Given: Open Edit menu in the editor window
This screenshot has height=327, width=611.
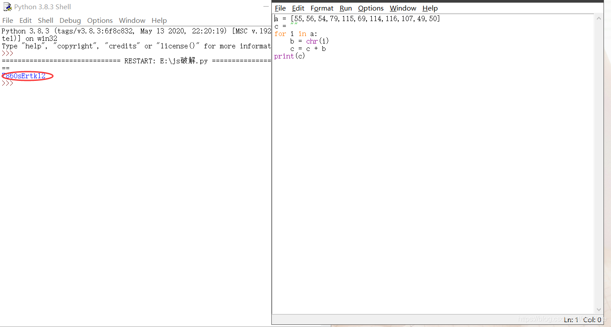Looking at the screenshot, I should (298, 8).
